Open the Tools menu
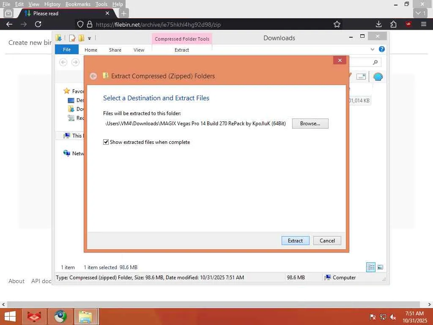 point(101,4)
